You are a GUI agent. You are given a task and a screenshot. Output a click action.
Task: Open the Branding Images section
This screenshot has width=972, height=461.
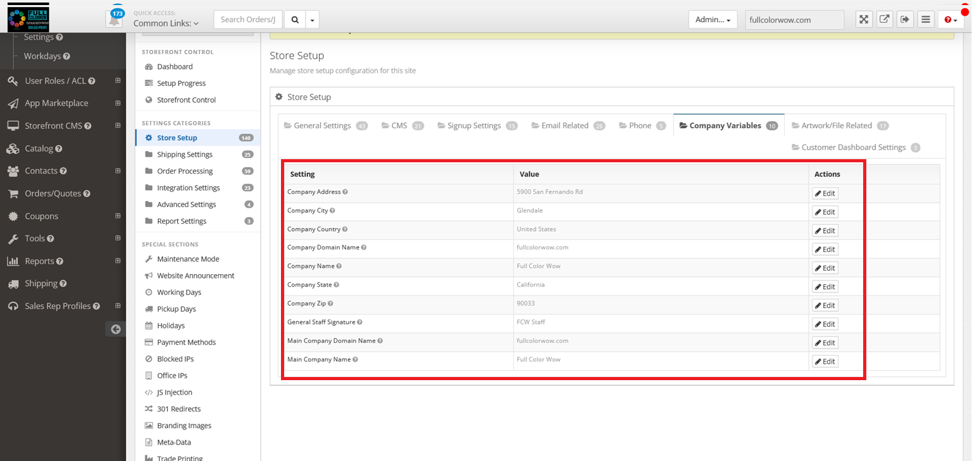click(x=184, y=426)
